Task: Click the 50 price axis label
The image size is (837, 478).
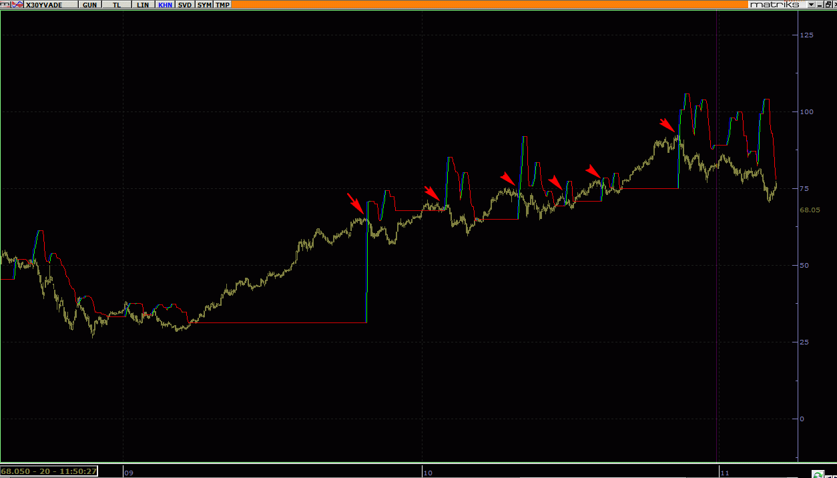Action: pyautogui.click(x=805, y=266)
